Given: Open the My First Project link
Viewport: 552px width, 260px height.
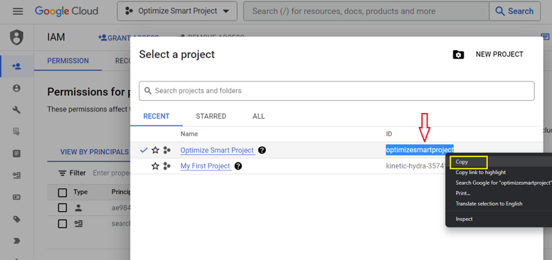Looking at the screenshot, I should [205, 166].
